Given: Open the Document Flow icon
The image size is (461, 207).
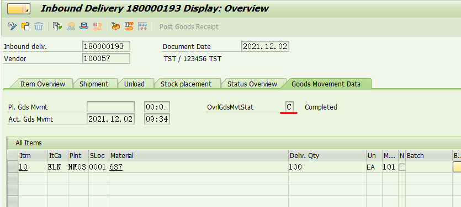Looking at the screenshot, I should (x=57, y=26).
